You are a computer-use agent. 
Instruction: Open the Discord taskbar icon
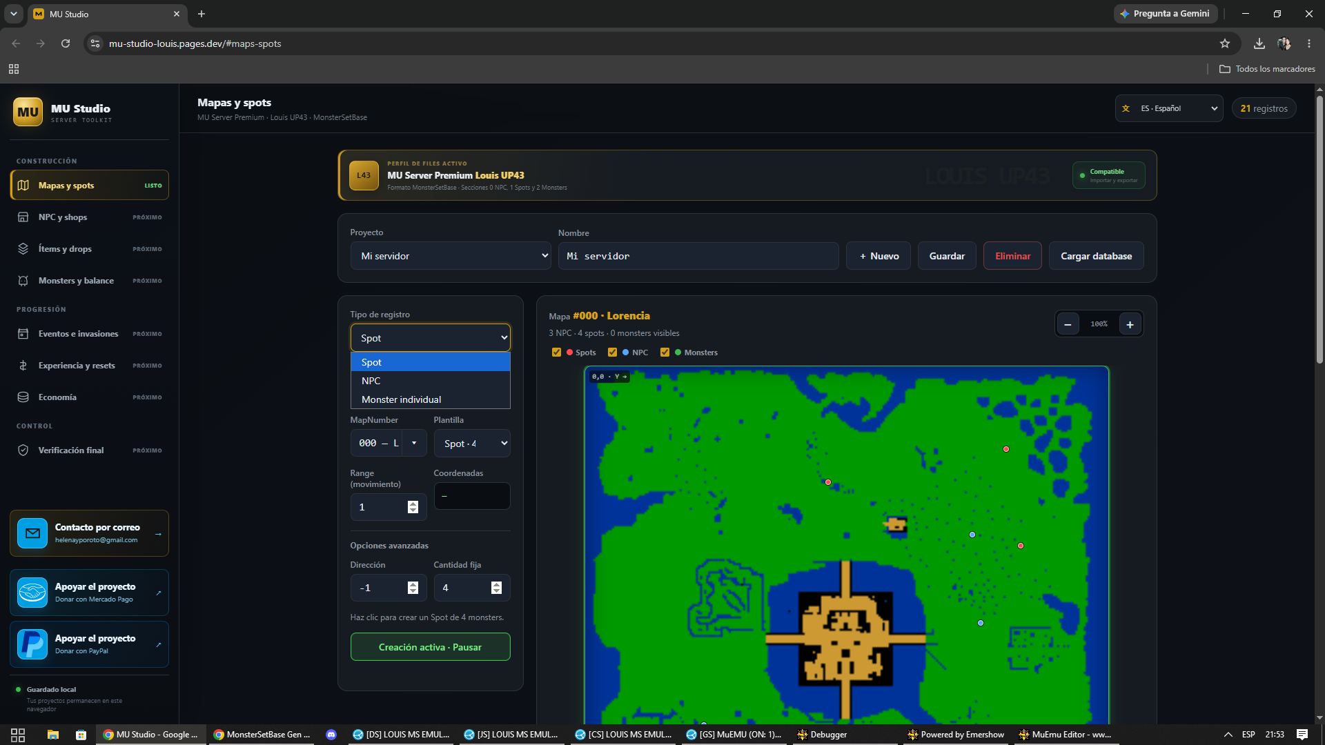331,735
